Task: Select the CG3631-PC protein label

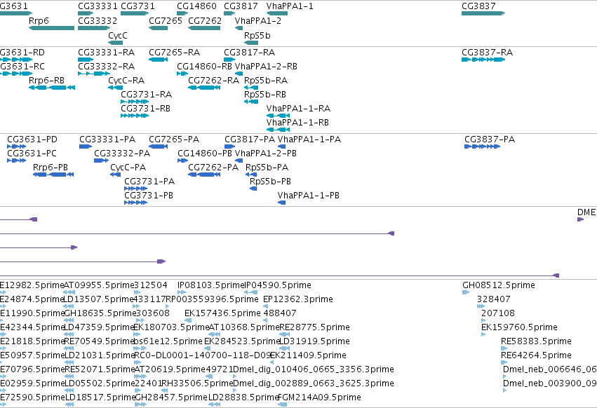Action: [x=32, y=154]
